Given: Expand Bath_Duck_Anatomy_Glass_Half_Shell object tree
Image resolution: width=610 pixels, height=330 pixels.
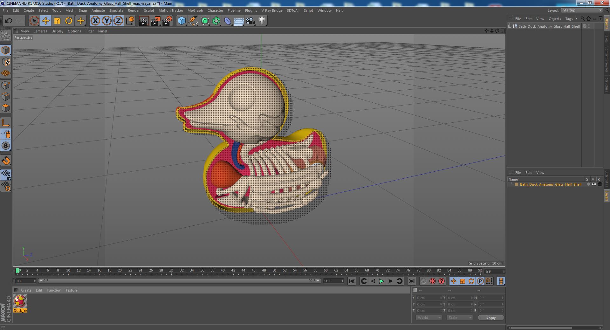Looking at the screenshot, I should 510,26.
